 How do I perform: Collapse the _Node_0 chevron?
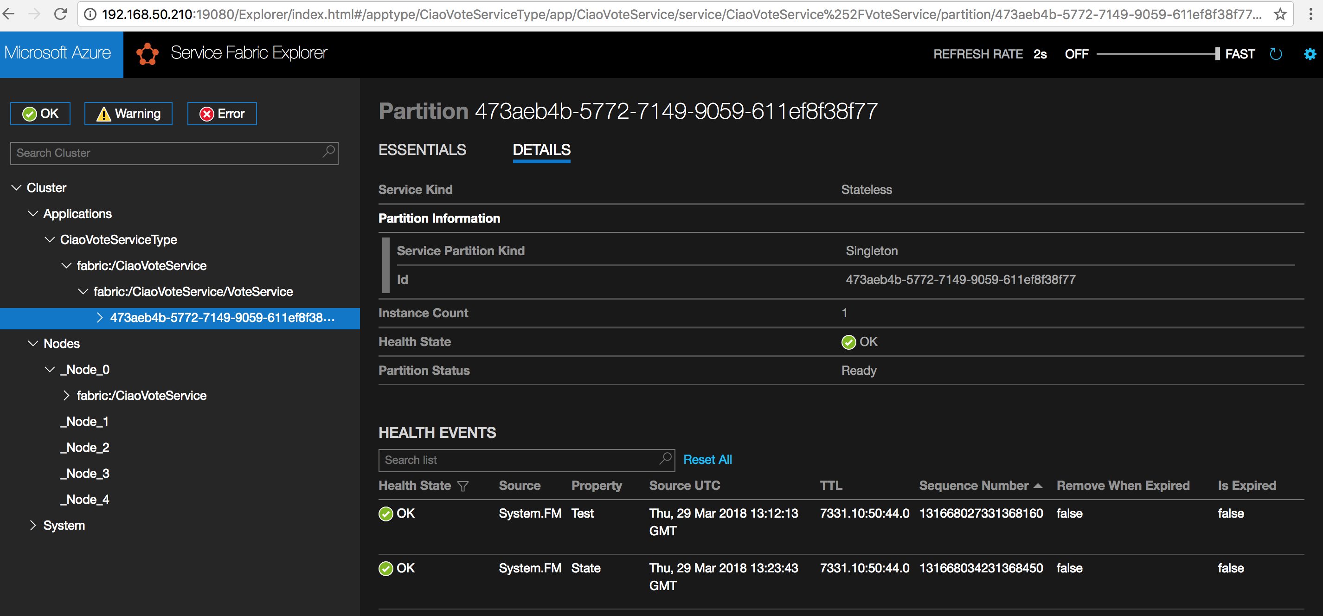point(50,370)
